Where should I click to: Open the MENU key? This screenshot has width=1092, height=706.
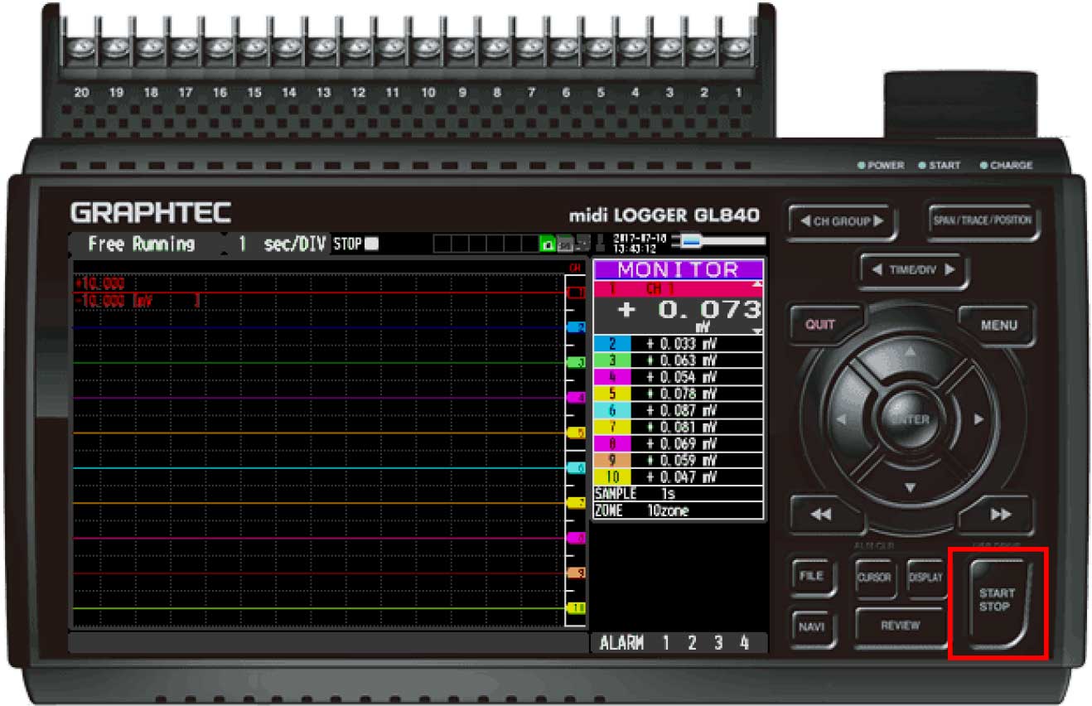point(998,325)
